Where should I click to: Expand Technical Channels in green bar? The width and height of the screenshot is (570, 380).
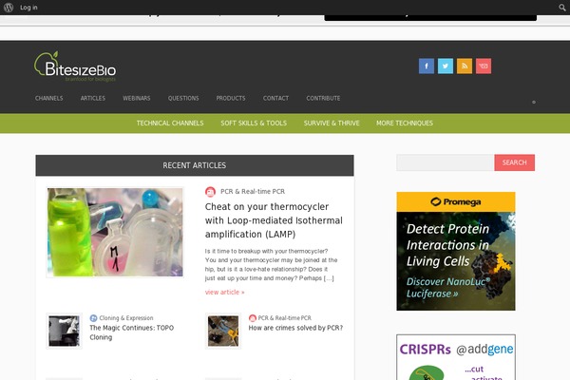pyautogui.click(x=170, y=123)
